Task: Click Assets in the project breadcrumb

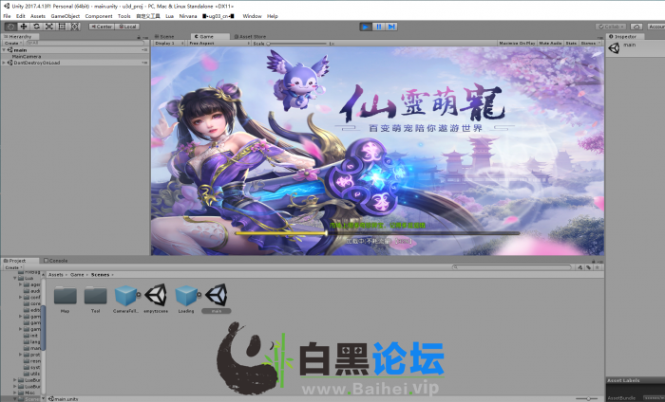Action: pyautogui.click(x=55, y=275)
